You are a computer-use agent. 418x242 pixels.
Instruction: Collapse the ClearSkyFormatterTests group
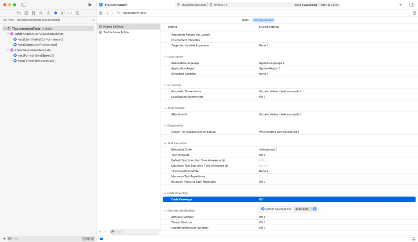7,51
